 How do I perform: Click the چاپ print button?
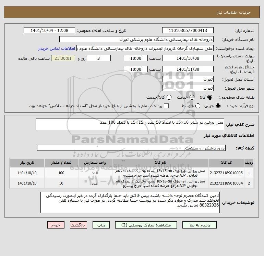pyautogui.click(x=101, y=225)
